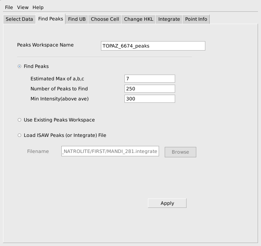Click the Peaks Workspace Name field
261x246 pixels.
point(153,46)
